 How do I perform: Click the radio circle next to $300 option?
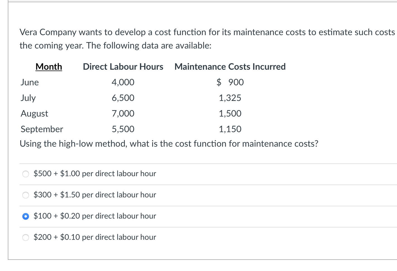26,195
